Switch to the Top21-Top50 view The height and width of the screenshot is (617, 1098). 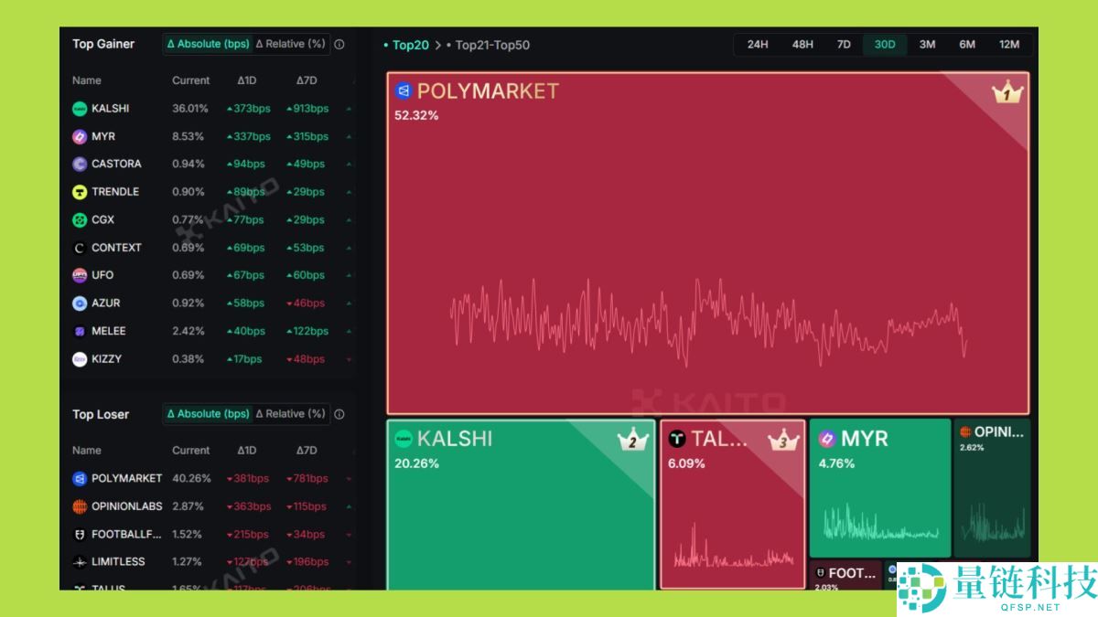(491, 45)
